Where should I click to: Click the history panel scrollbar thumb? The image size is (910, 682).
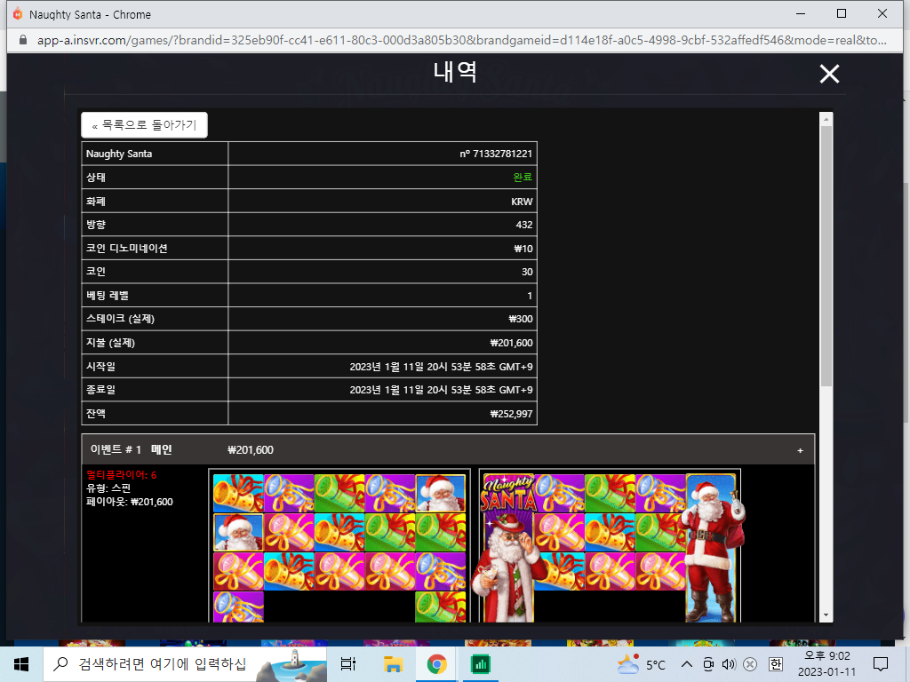coord(826,256)
